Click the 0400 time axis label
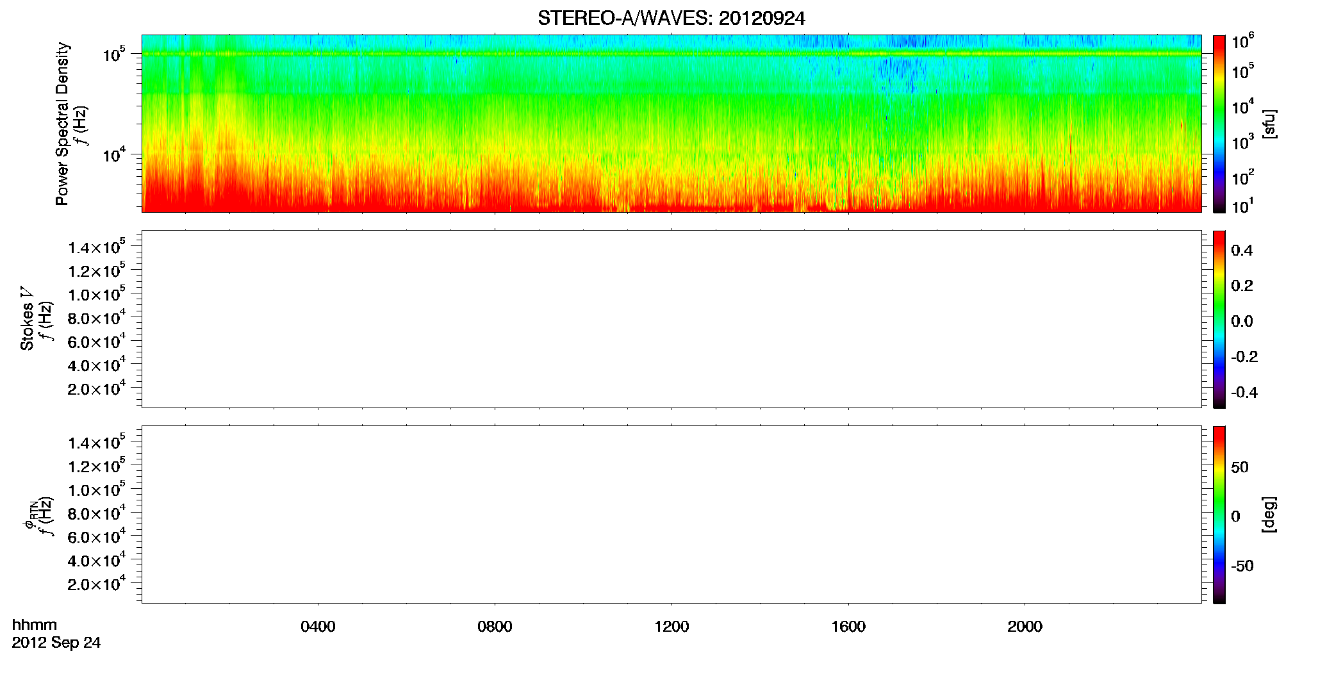This screenshot has height=692, width=1343. (318, 627)
